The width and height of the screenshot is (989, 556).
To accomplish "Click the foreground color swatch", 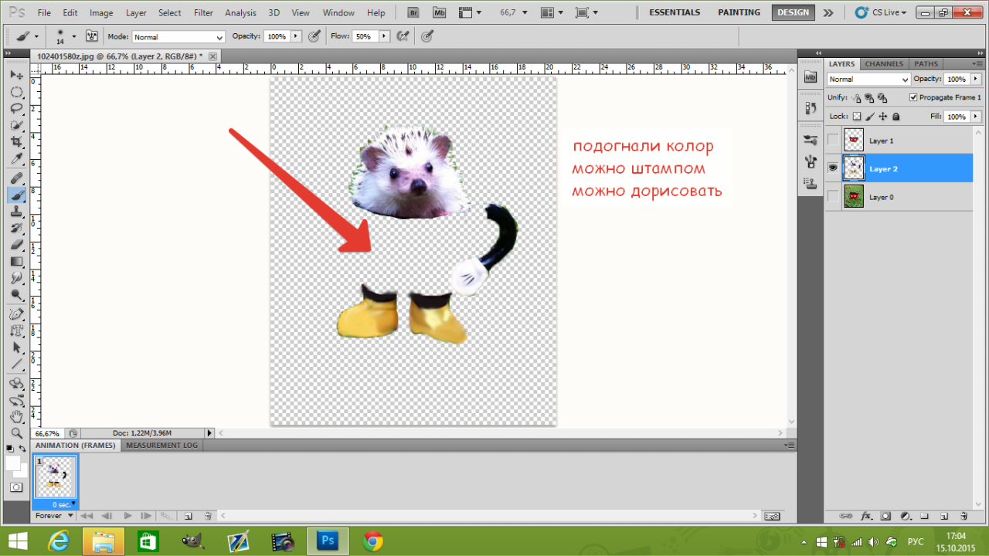I will click(13, 463).
